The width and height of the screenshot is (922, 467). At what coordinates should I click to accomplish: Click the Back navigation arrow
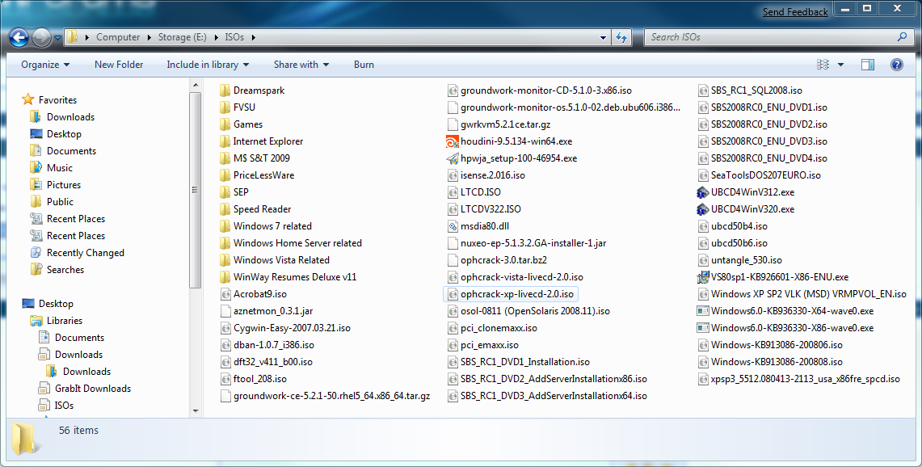point(19,38)
